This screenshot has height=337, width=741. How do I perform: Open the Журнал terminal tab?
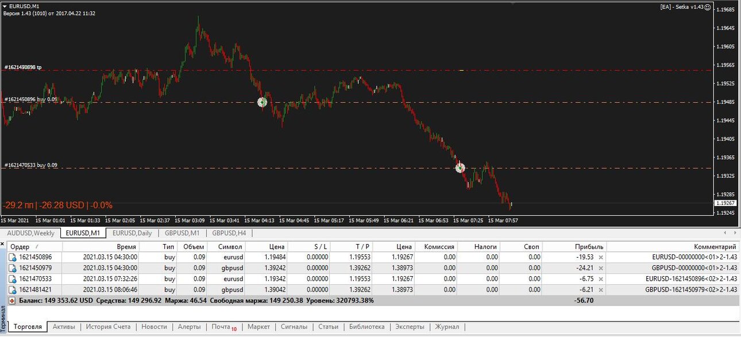[x=447, y=327]
